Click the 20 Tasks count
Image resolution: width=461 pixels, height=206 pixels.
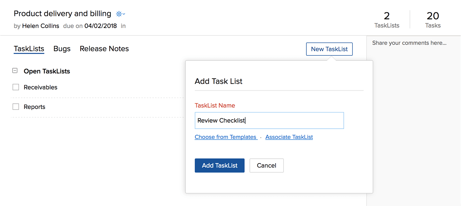pyautogui.click(x=433, y=20)
